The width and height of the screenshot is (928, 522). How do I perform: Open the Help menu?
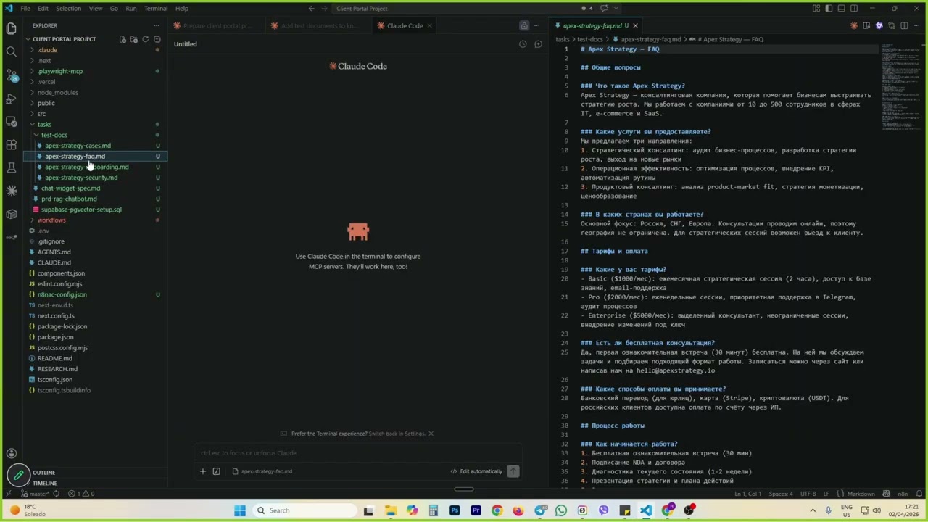182,9
